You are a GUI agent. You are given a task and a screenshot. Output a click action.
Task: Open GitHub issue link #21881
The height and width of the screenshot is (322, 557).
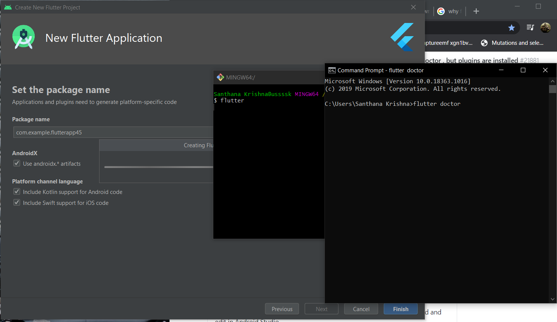(529, 60)
